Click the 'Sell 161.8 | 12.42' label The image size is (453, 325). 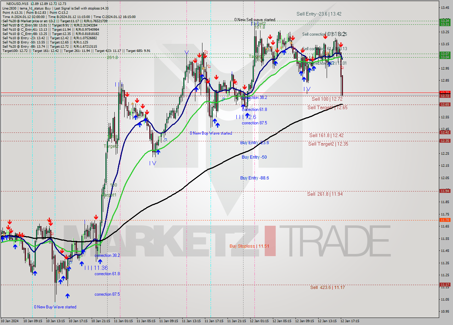(x=326, y=135)
